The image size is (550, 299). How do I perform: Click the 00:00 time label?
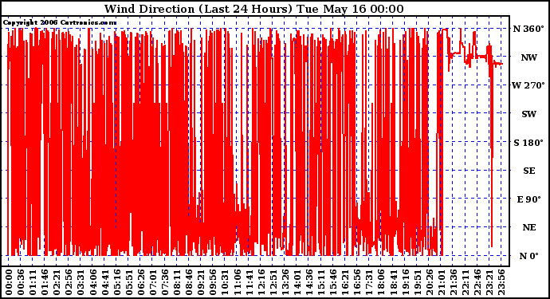(9, 282)
